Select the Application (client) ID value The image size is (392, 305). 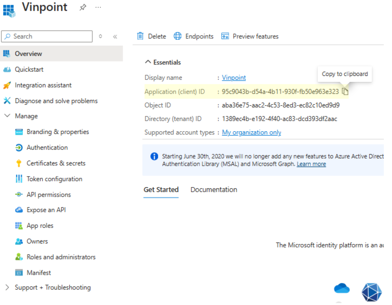(280, 91)
